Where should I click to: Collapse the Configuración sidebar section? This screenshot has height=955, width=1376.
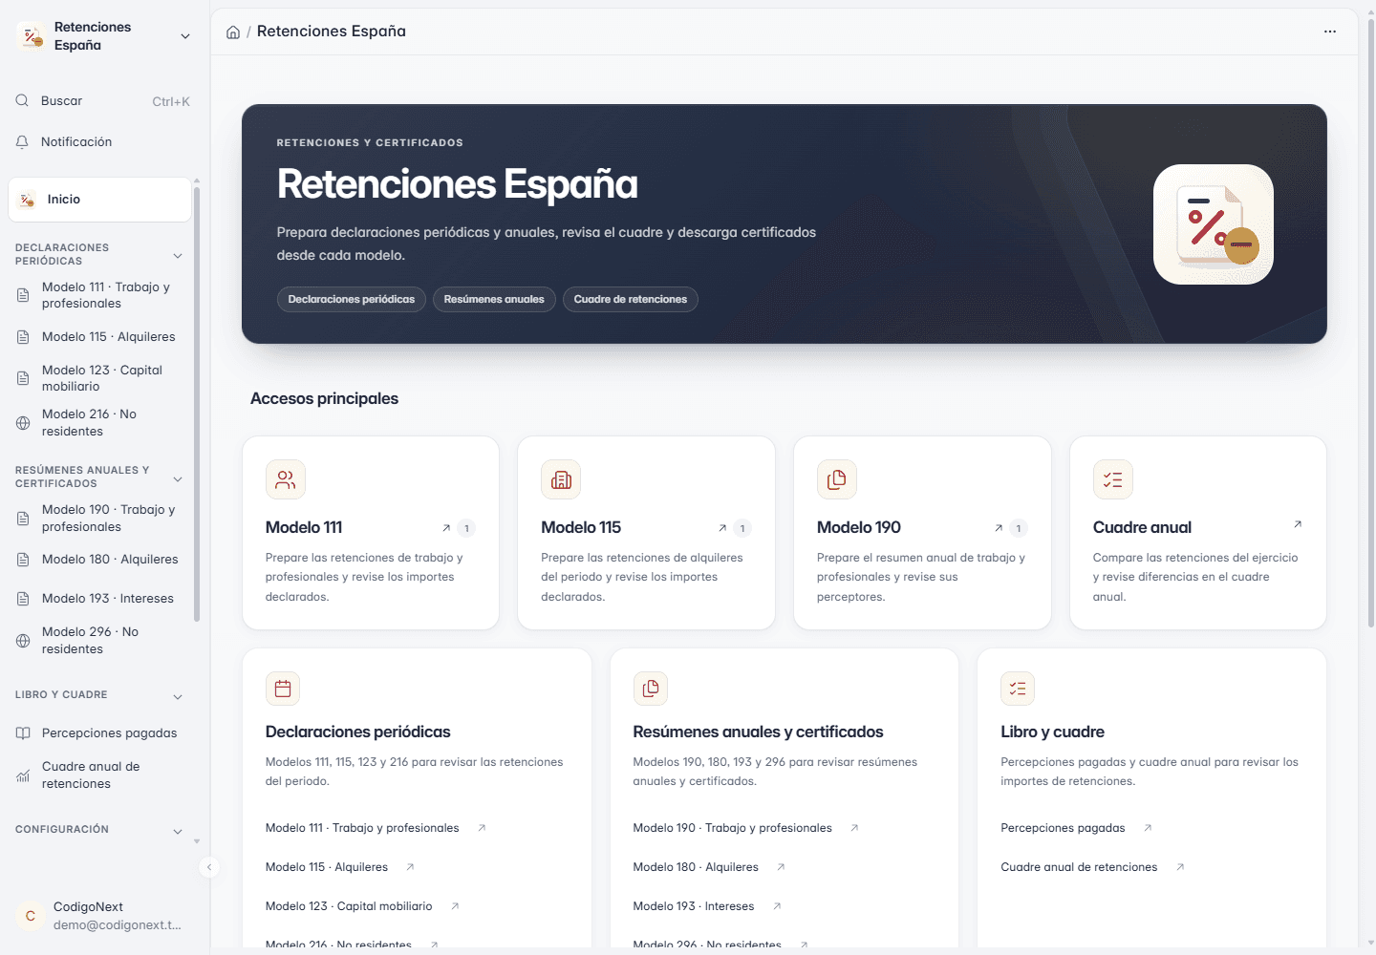coord(178,832)
